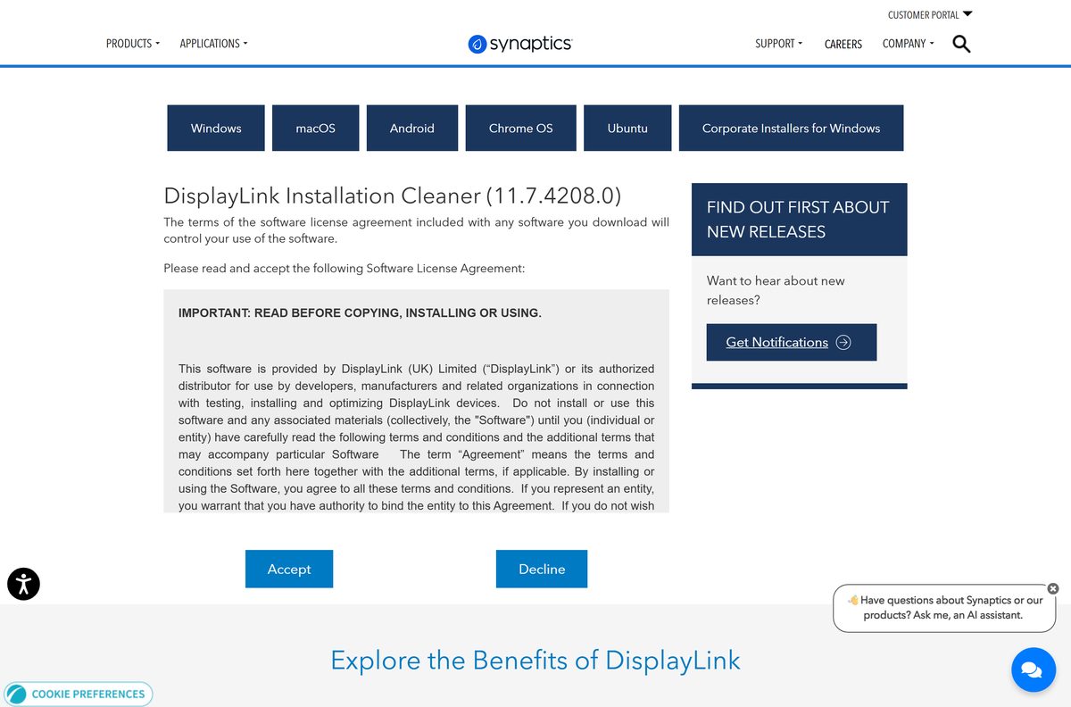
Task: Open Cookie Preferences
Action: coord(78,694)
